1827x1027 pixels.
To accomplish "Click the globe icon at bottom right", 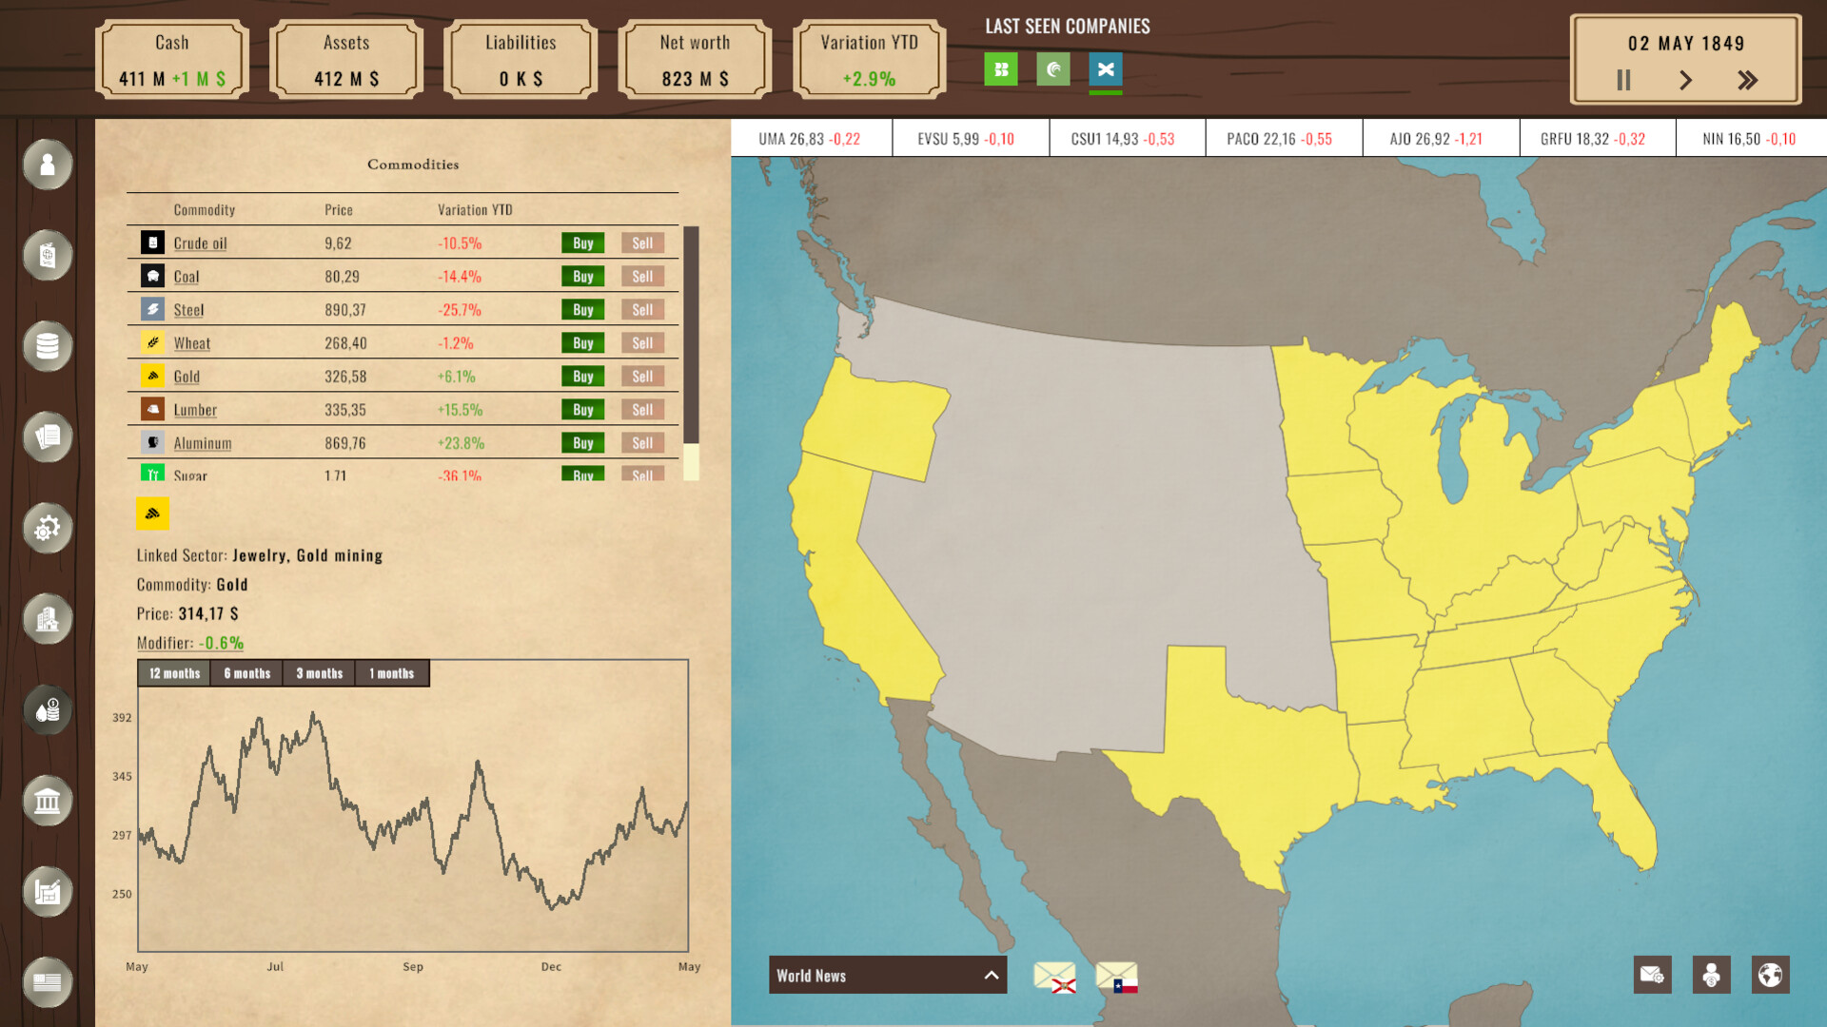I will pyautogui.click(x=1770, y=975).
